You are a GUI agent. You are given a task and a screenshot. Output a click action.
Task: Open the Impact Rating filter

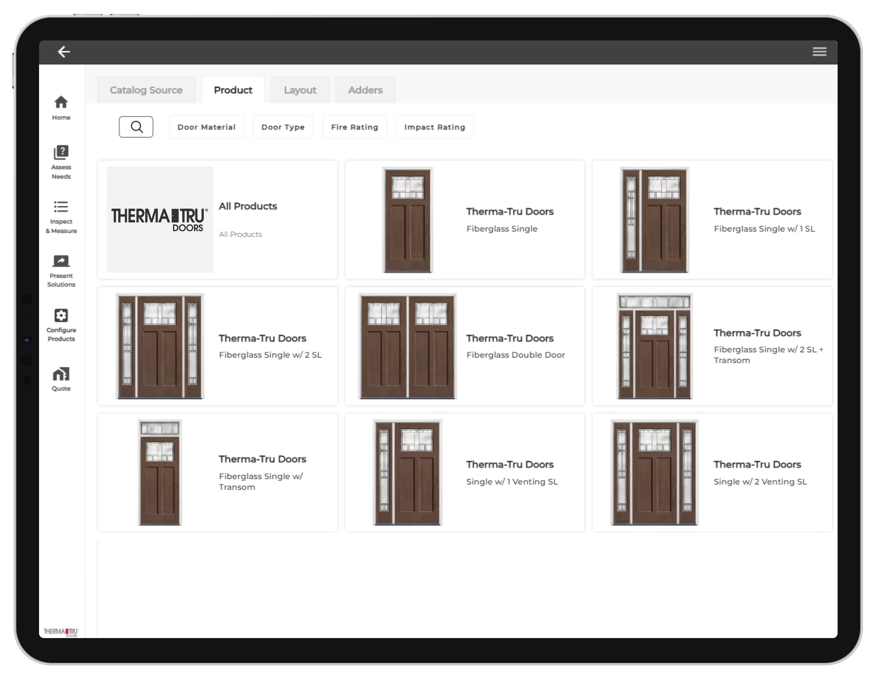[x=434, y=127]
